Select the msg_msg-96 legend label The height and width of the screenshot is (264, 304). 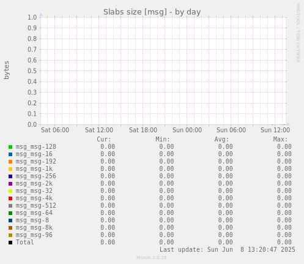click(x=34, y=235)
